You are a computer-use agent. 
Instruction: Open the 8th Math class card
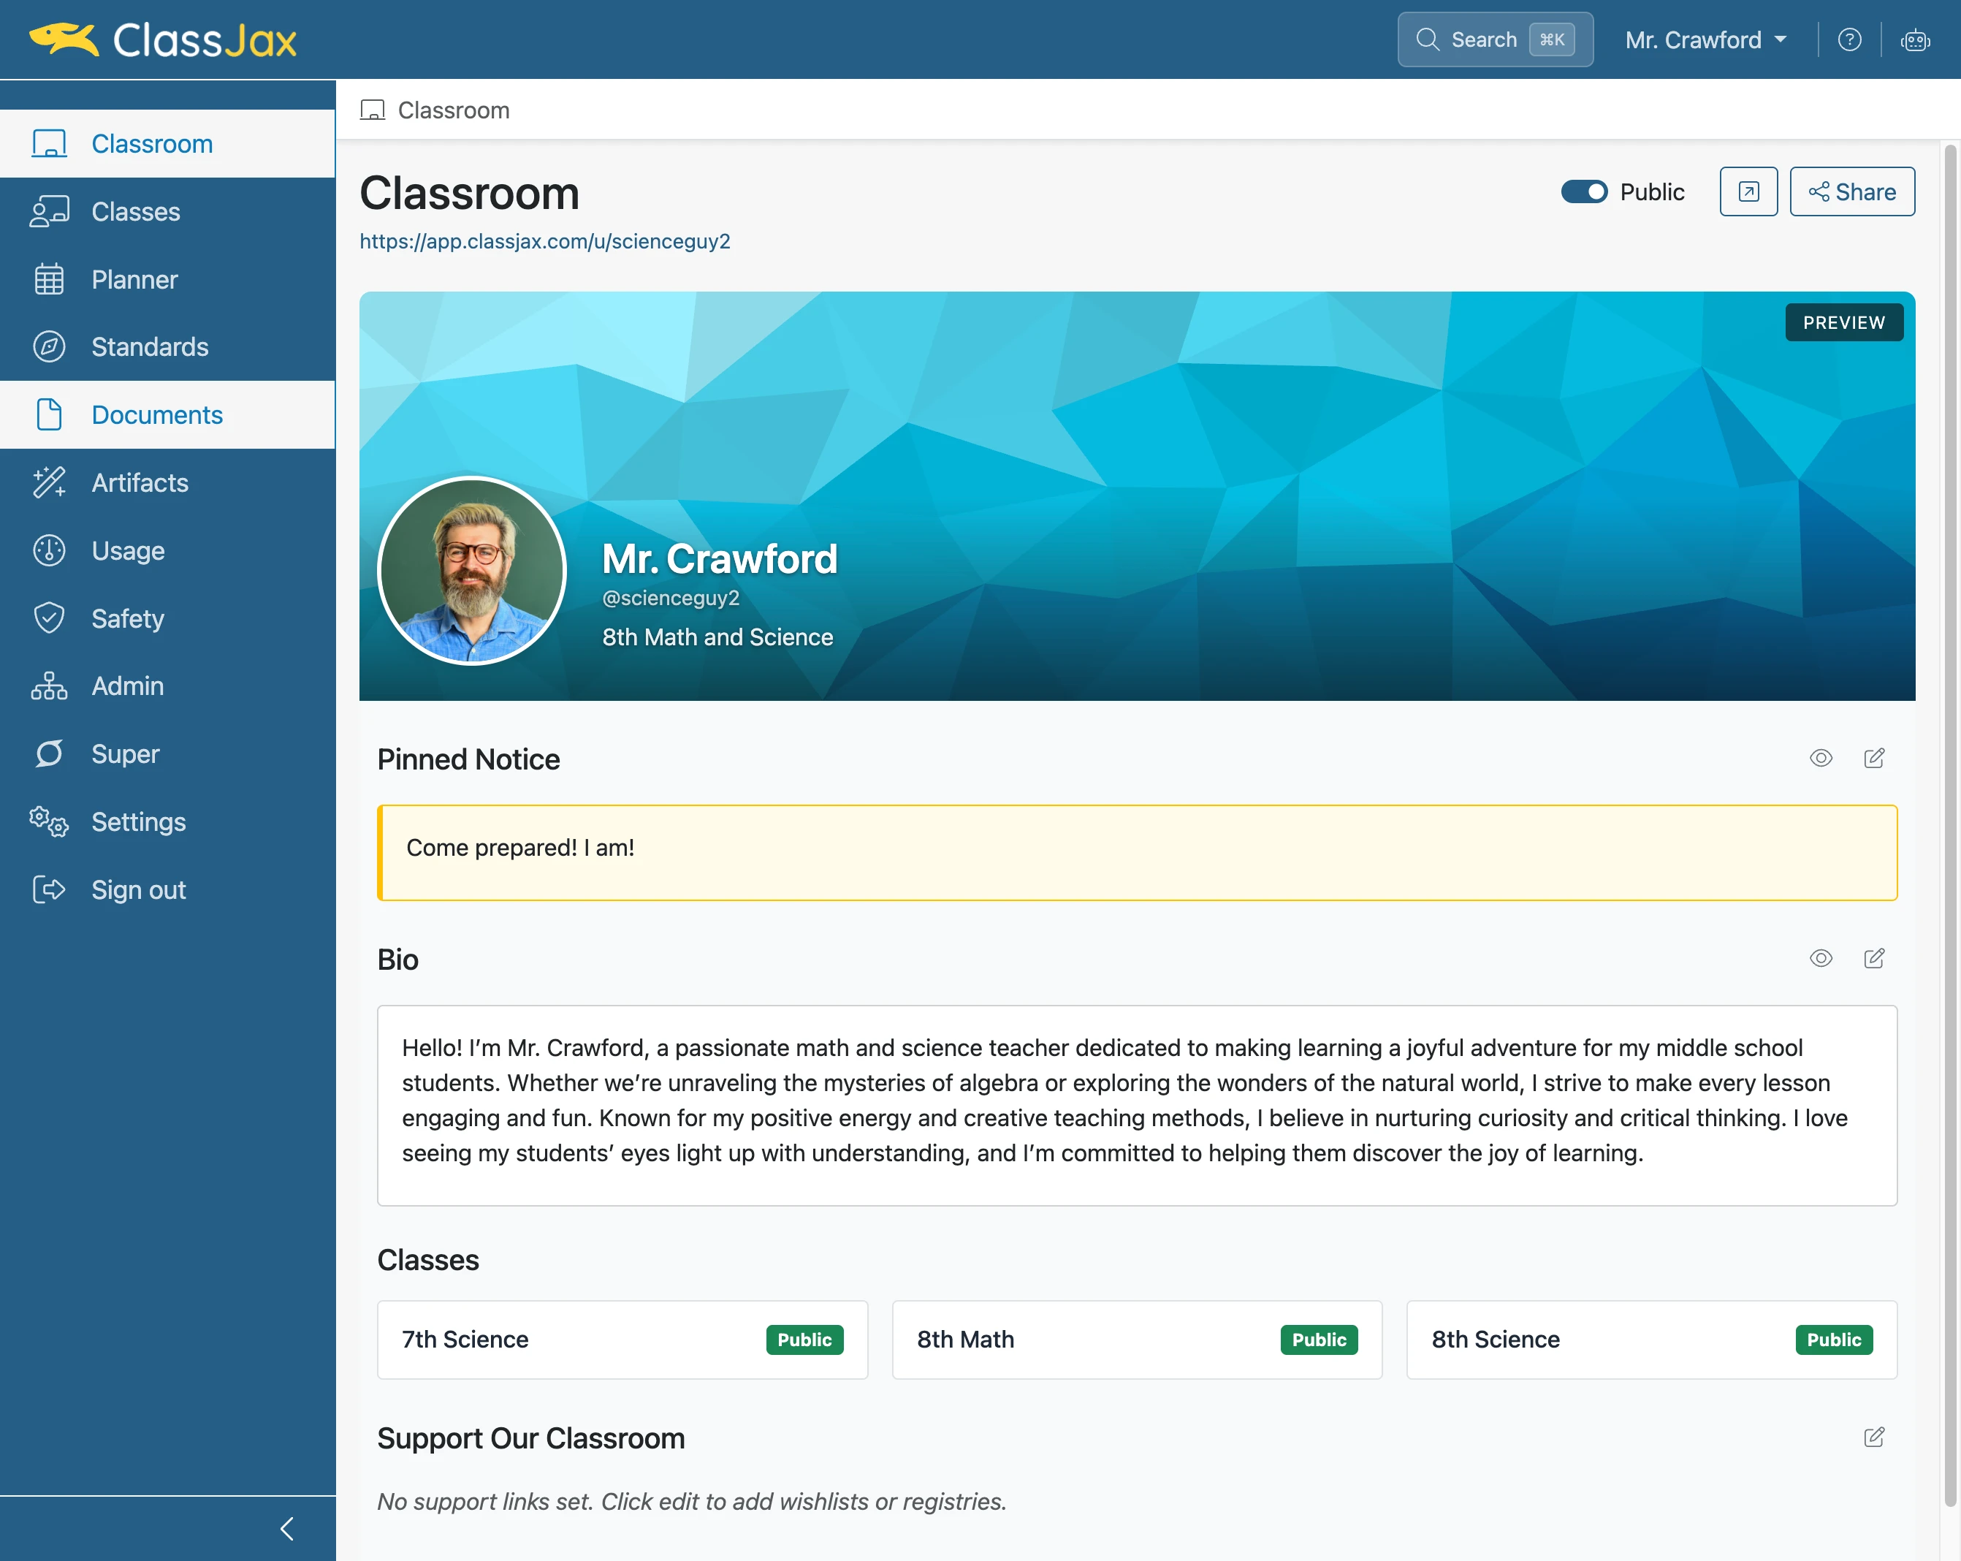point(1137,1339)
